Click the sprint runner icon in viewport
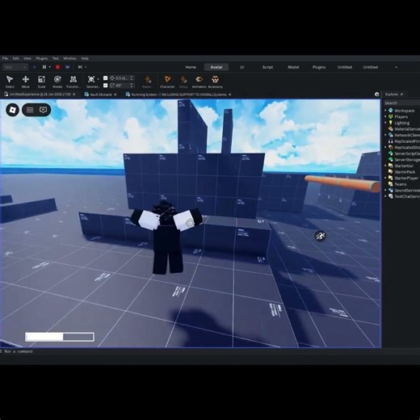Image resolution: width=420 pixels, height=420 pixels. pyautogui.click(x=320, y=236)
